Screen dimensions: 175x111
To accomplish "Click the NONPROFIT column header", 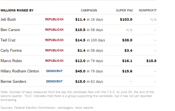I will tap(148, 10).
